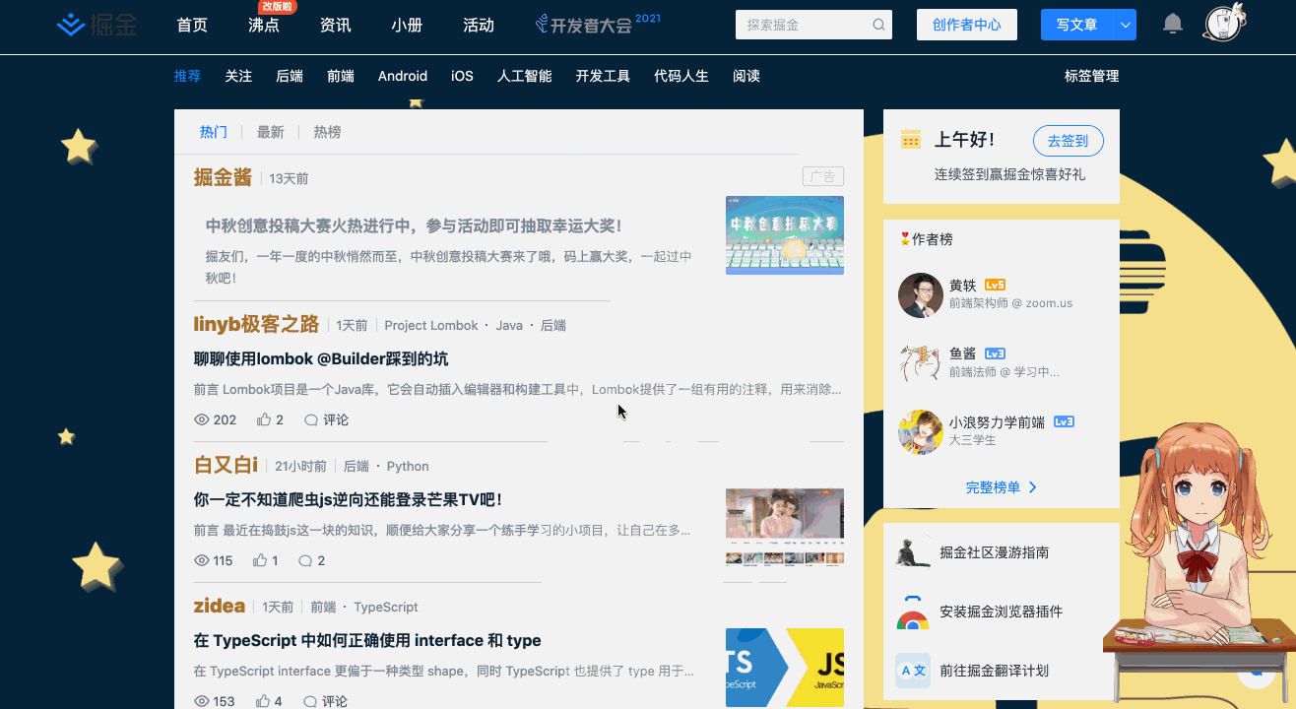Screen dimensions: 1296x709
Task: Open comments on lombok @Builder article
Action: click(311, 419)
